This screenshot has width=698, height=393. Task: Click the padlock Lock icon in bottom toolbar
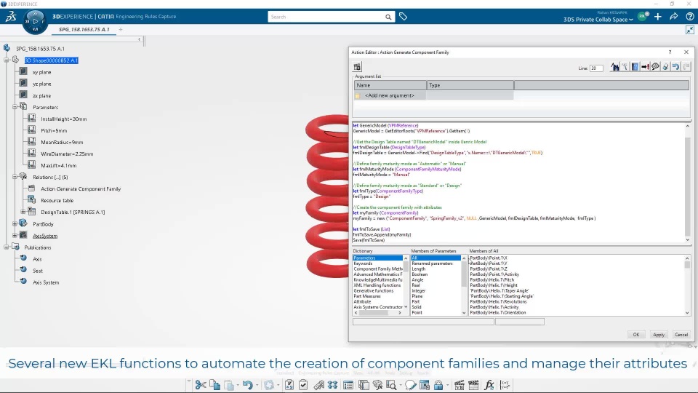(438, 385)
